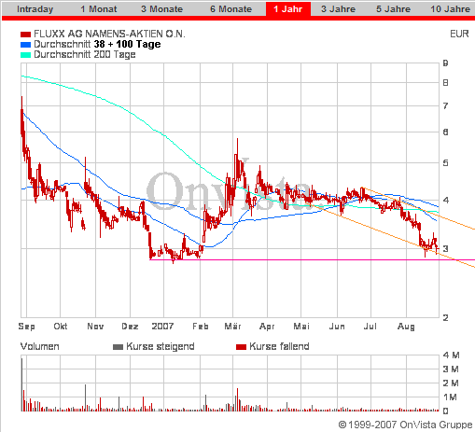475x432 pixels.
Task: Click the Dez axis label
Action: pos(130,326)
